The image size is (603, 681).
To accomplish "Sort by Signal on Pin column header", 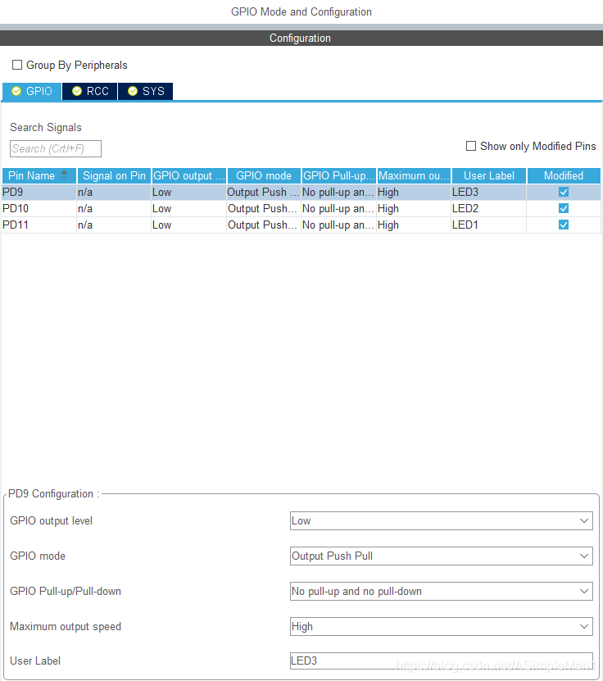I will pyautogui.click(x=114, y=175).
